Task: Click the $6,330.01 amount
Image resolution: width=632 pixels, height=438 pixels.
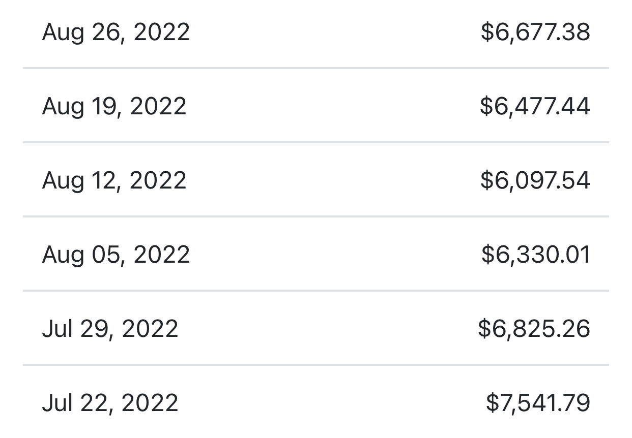Action: [x=536, y=255]
